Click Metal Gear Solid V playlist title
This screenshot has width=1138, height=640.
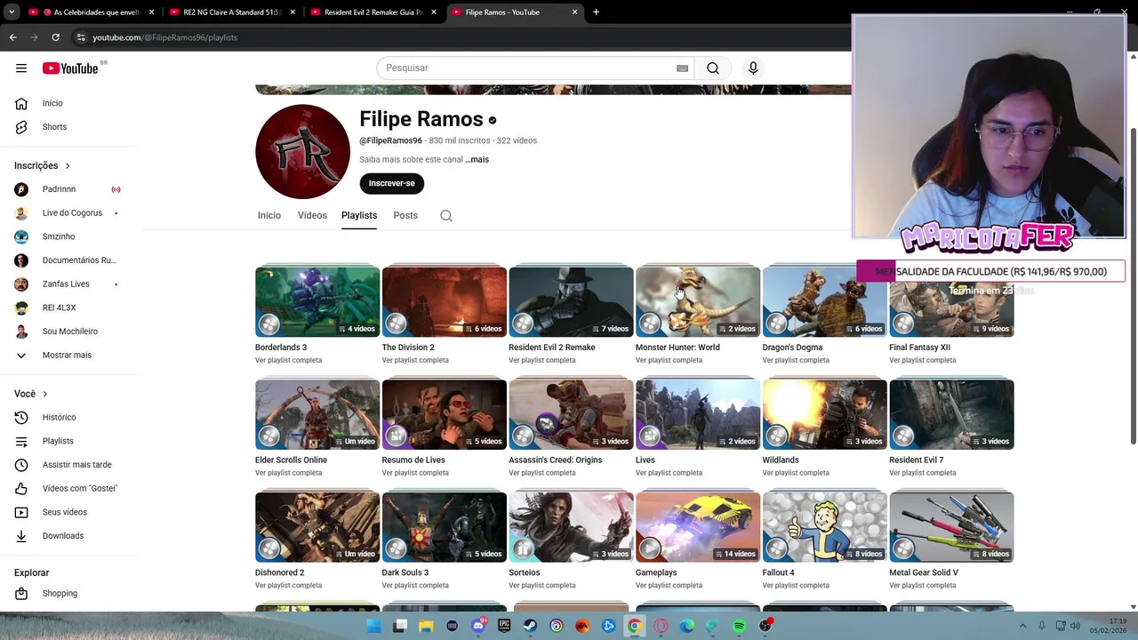924,573
